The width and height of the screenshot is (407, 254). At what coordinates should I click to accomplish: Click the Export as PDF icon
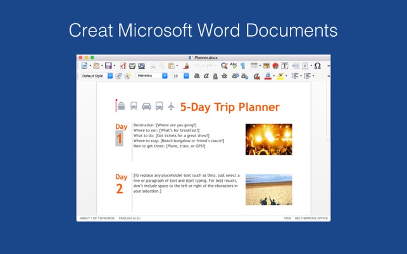coord(123,66)
